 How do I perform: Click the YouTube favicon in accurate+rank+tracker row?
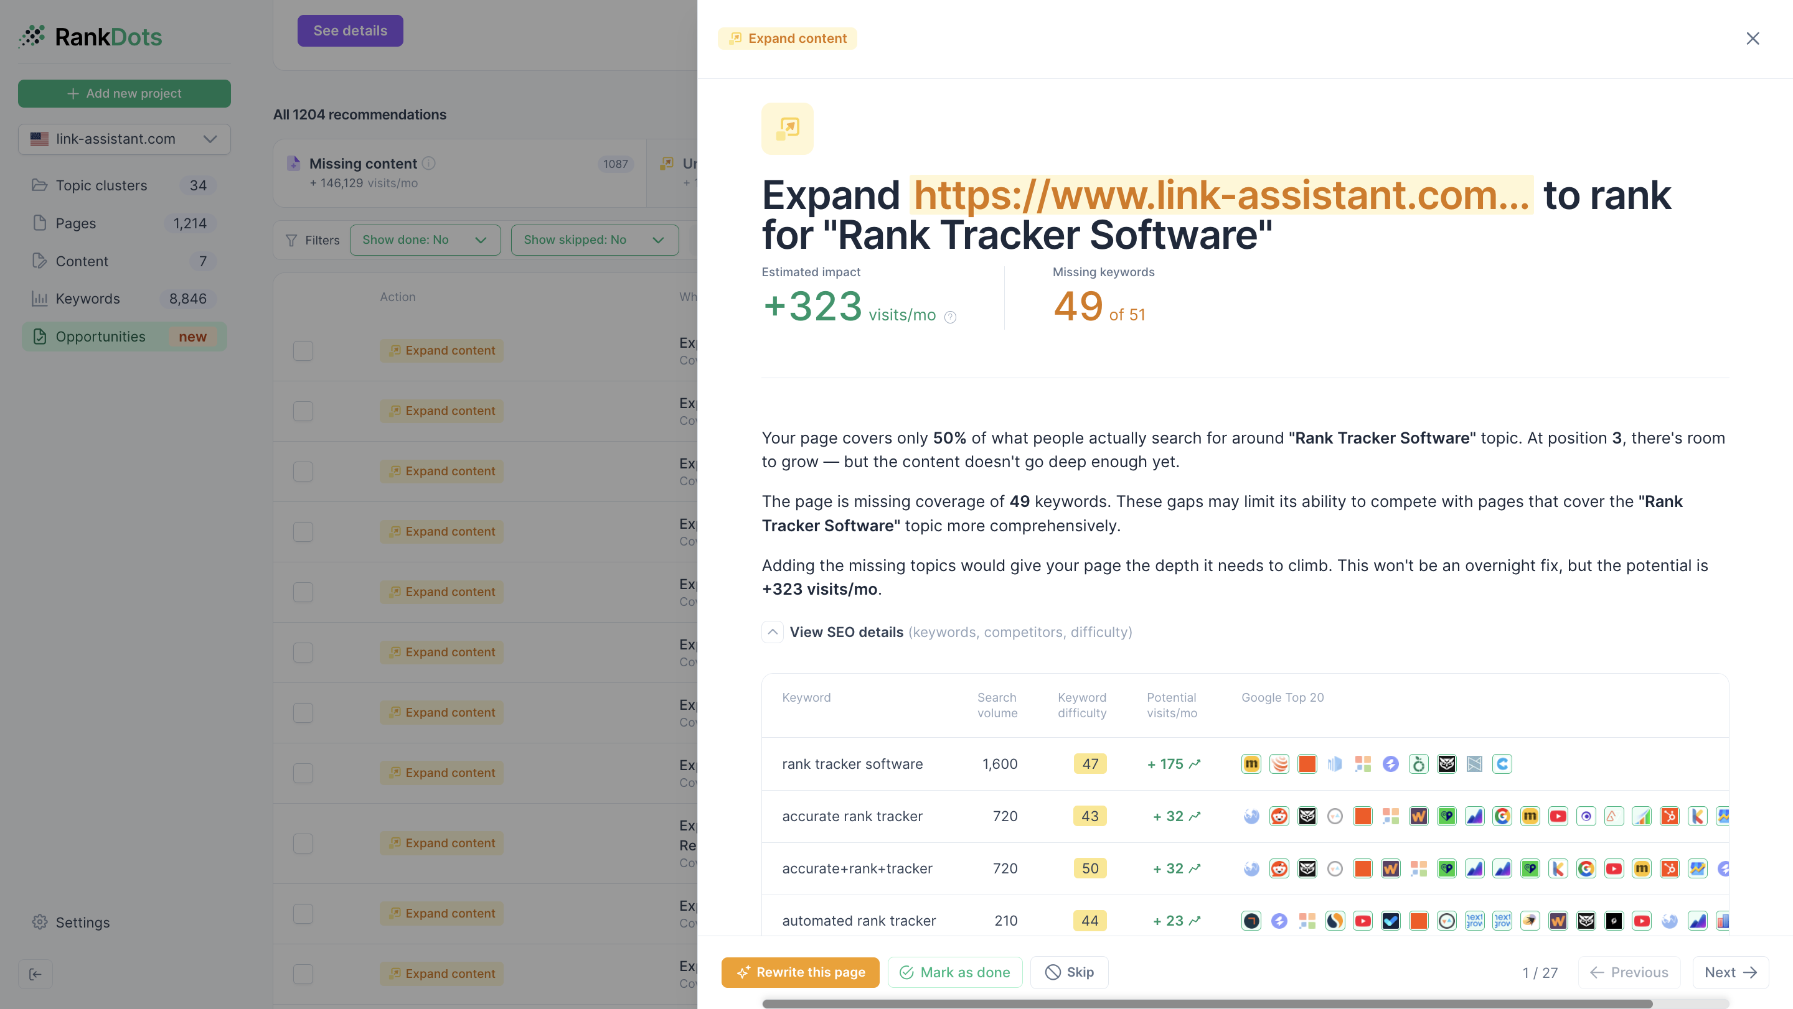coord(1614,868)
